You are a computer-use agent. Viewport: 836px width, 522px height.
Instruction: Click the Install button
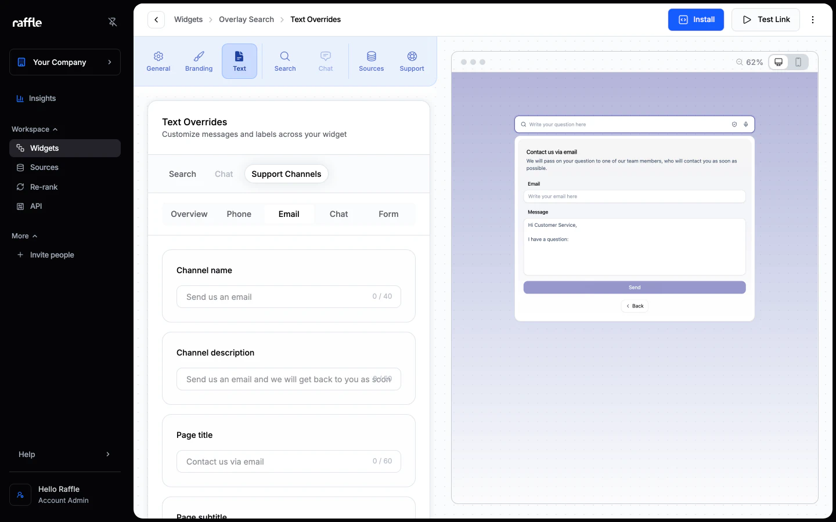click(696, 20)
